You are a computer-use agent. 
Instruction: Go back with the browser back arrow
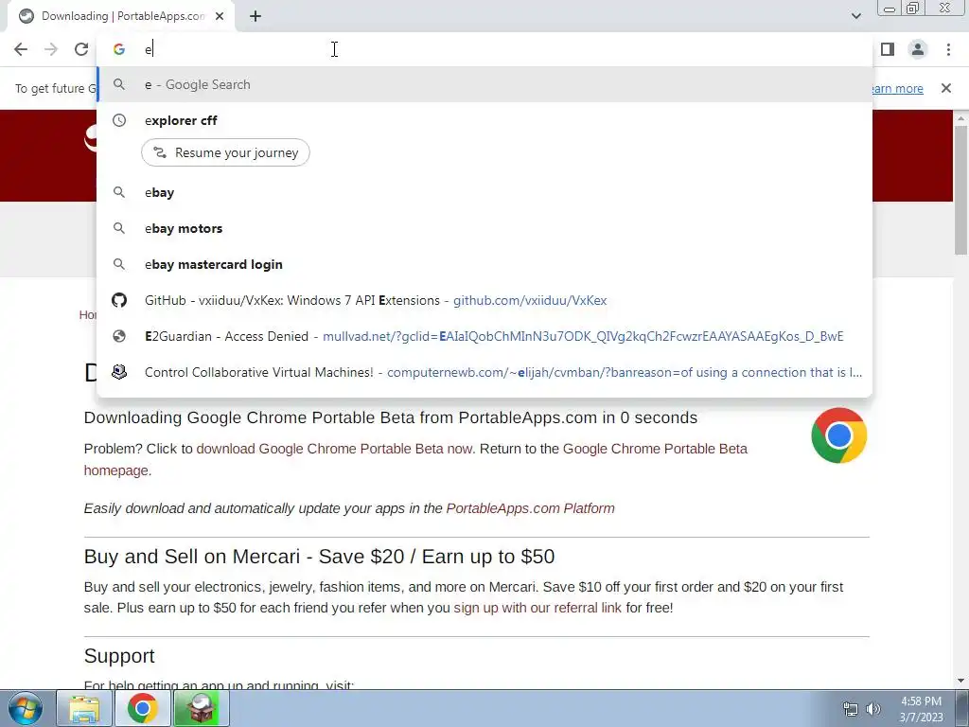21,49
